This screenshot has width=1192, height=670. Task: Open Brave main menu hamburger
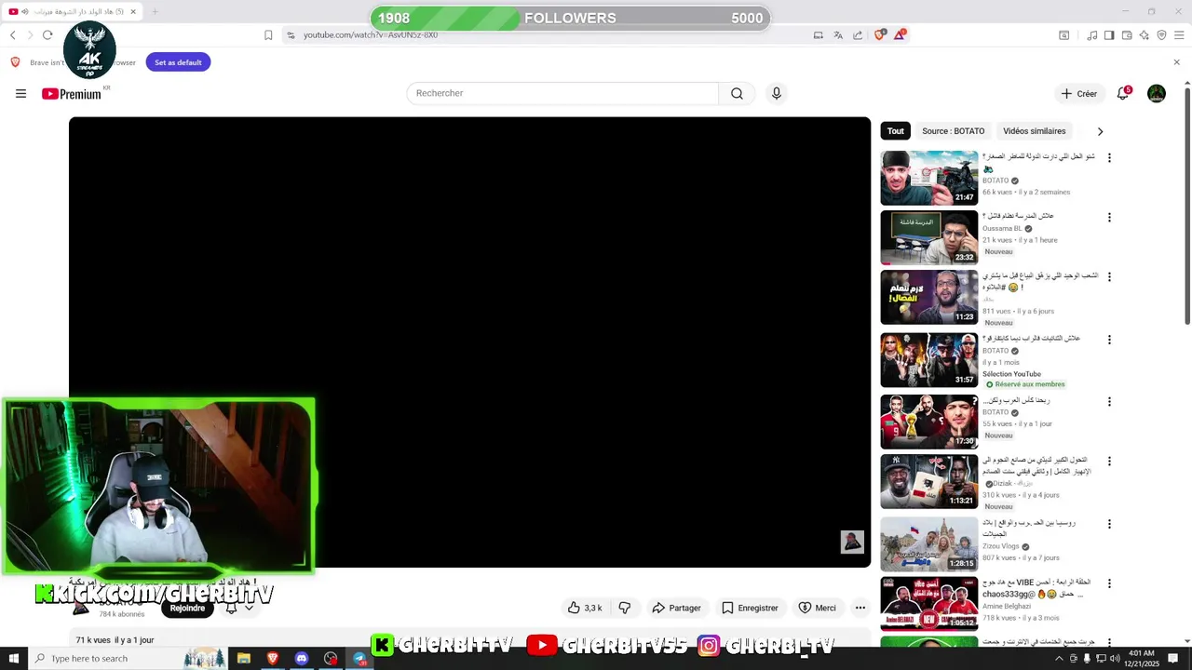coord(1179,35)
